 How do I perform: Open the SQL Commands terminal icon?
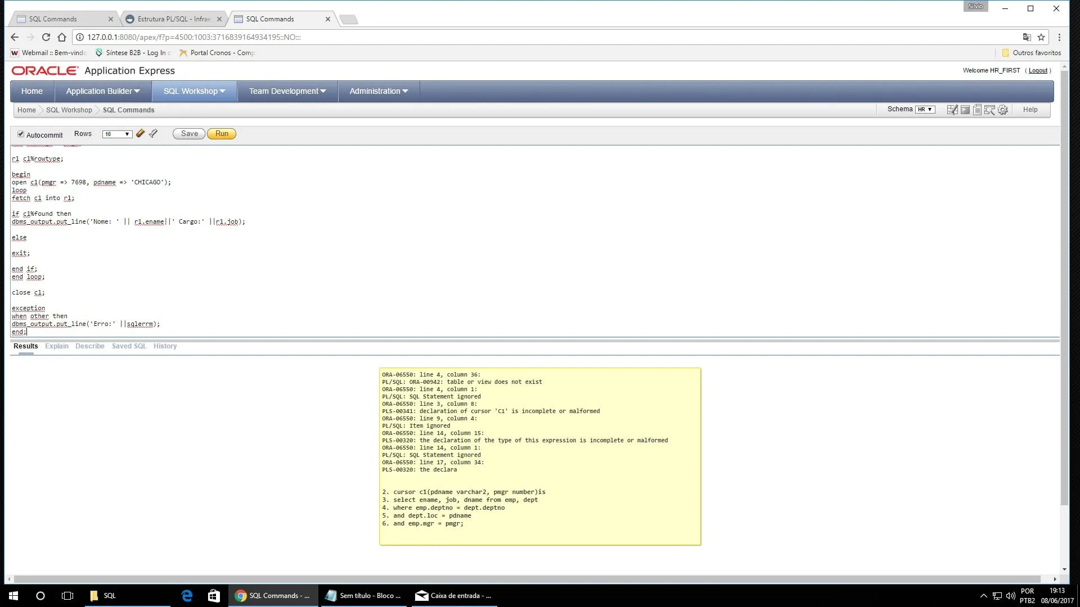[965, 110]
